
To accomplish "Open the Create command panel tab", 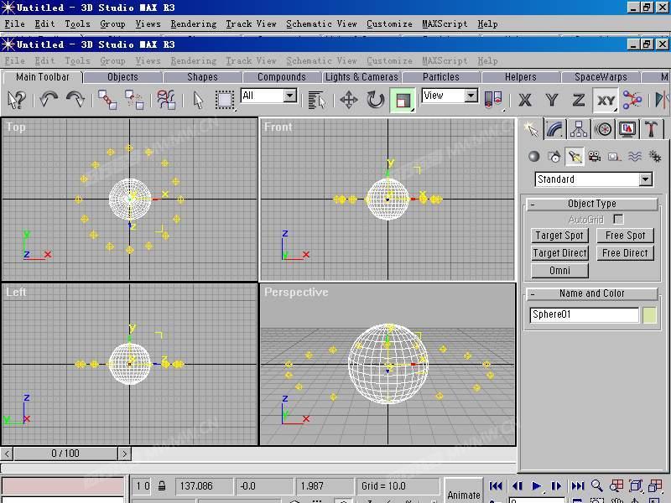I will (531, 129).
